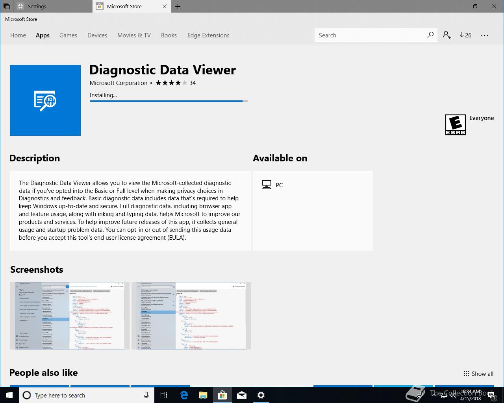Image resolution: width=504 pixels, height=403 pixels.
Task: Click the Windows Start button
Action: point(9,395)
